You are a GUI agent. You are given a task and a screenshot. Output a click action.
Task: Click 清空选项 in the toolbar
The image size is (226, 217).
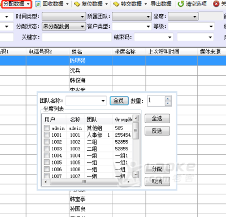click(196, 4)
